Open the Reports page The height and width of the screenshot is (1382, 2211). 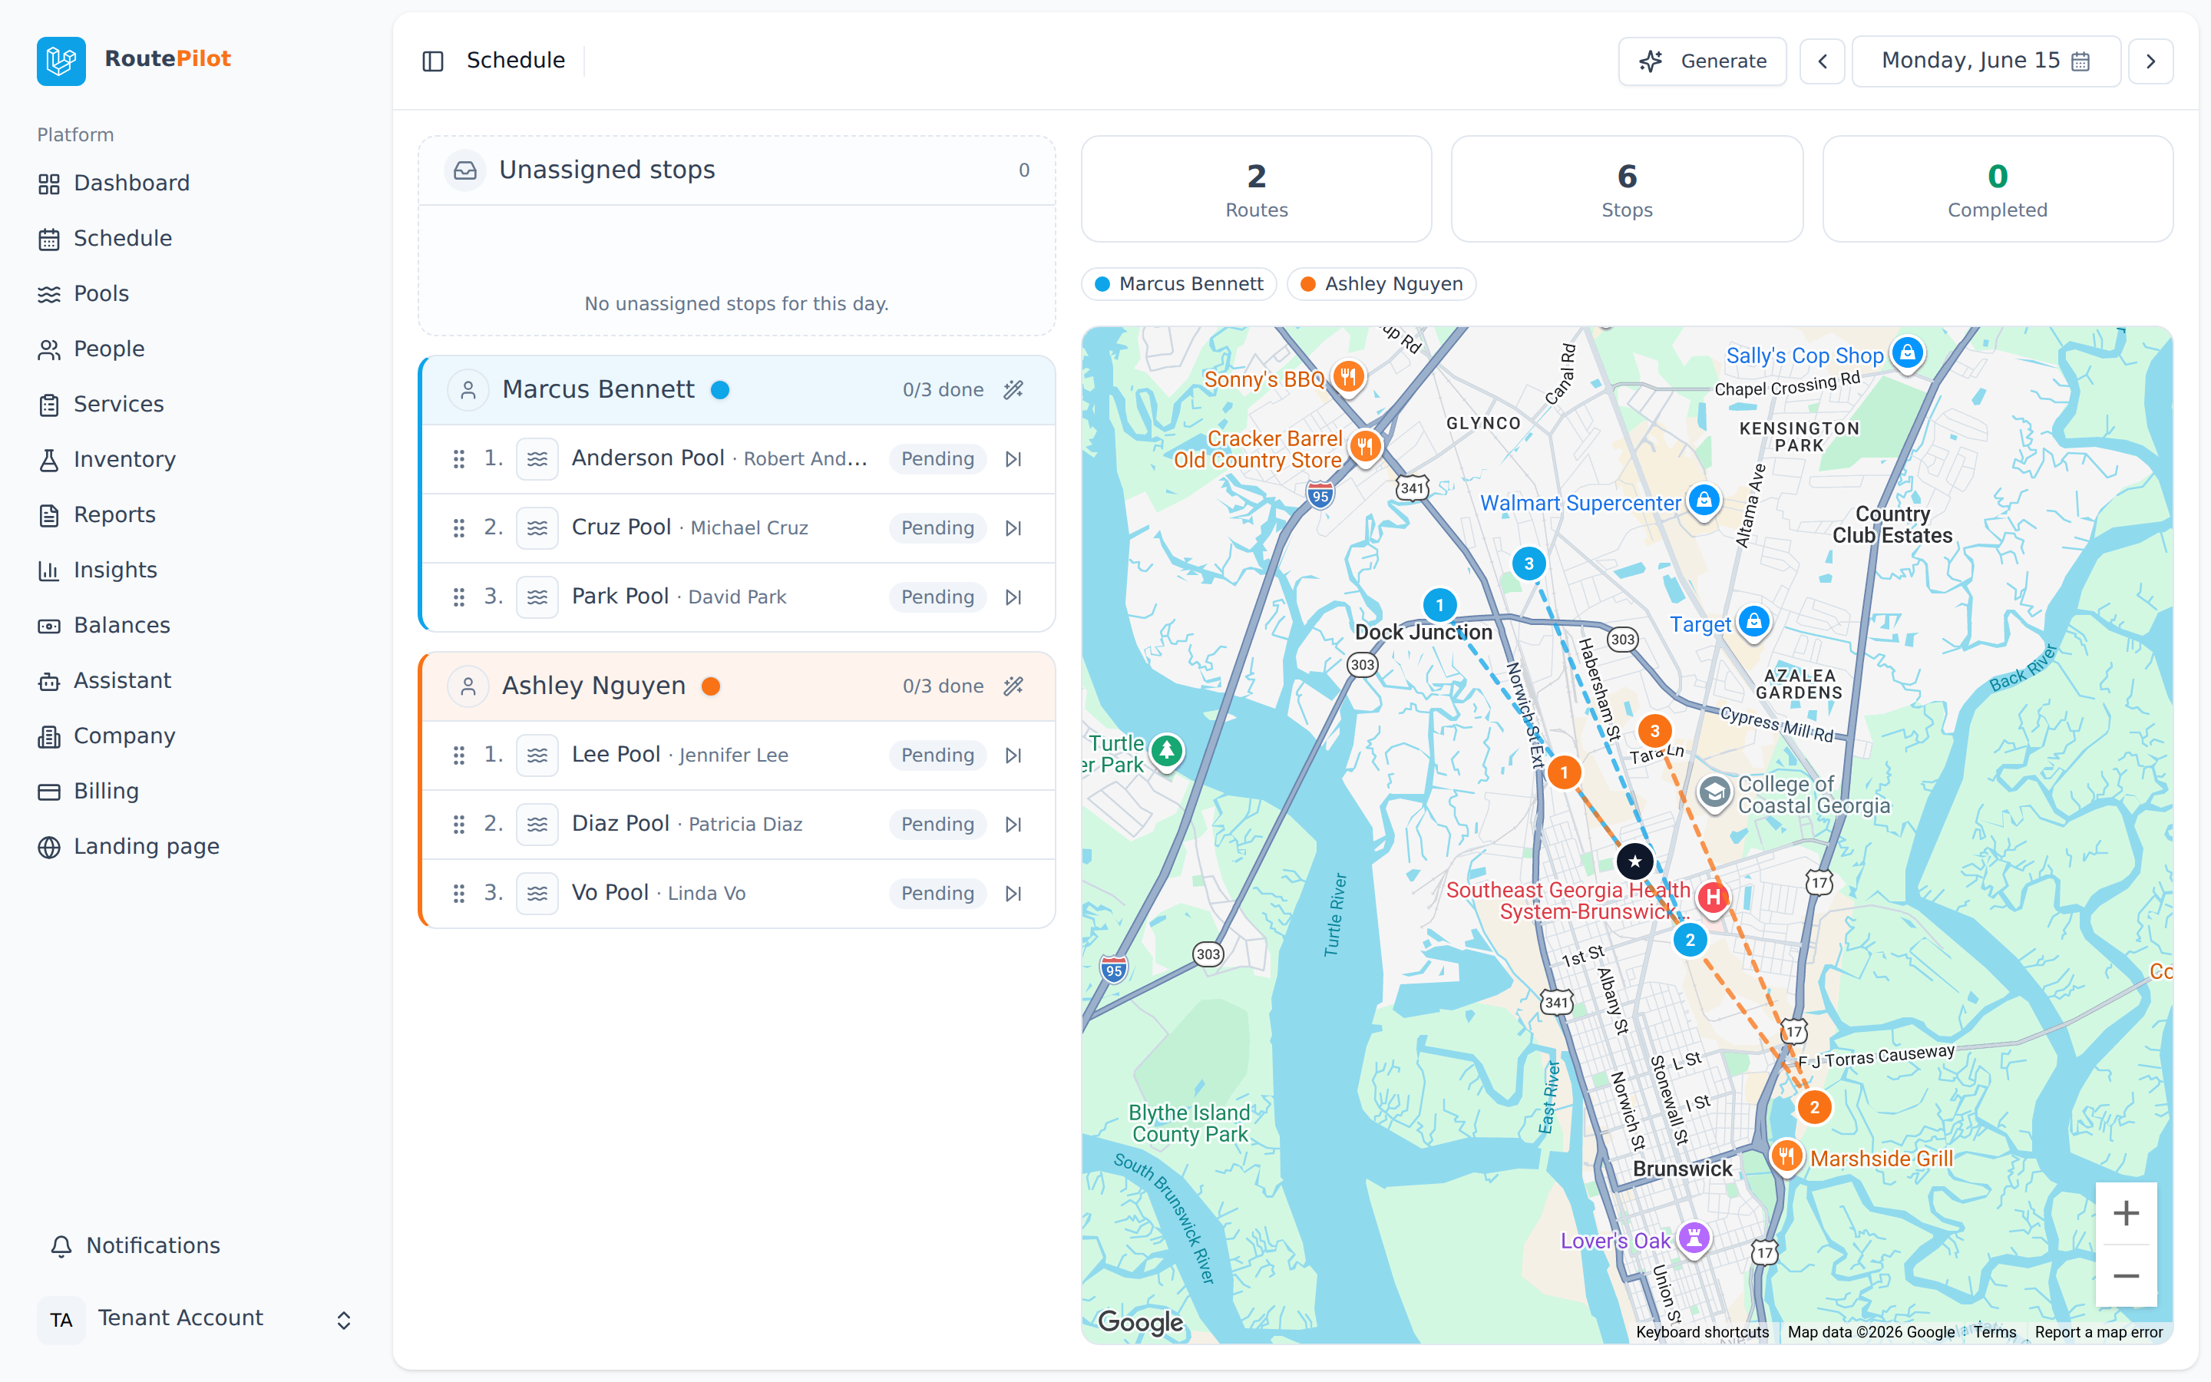click(114, 514)
